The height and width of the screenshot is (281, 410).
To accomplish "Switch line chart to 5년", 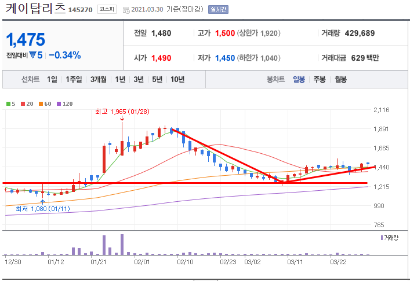I will click(x=157, y=79).
